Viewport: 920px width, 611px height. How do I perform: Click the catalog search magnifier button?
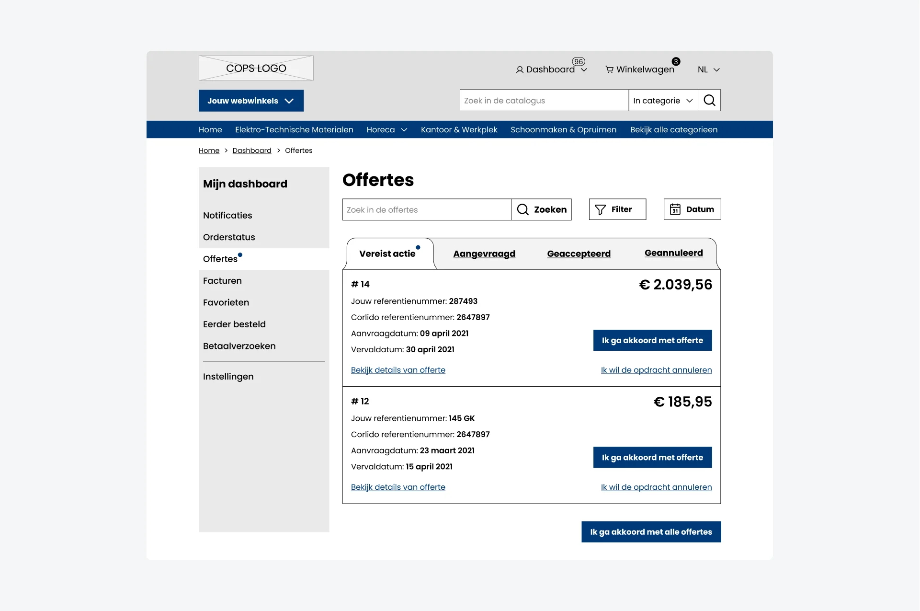click(x=709, y=101)
